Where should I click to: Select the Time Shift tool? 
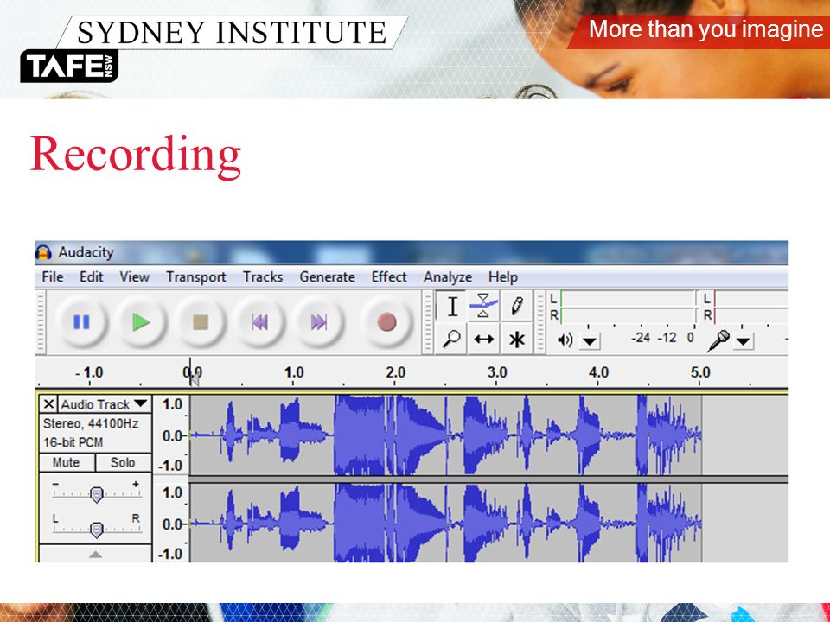pos(483,339)
